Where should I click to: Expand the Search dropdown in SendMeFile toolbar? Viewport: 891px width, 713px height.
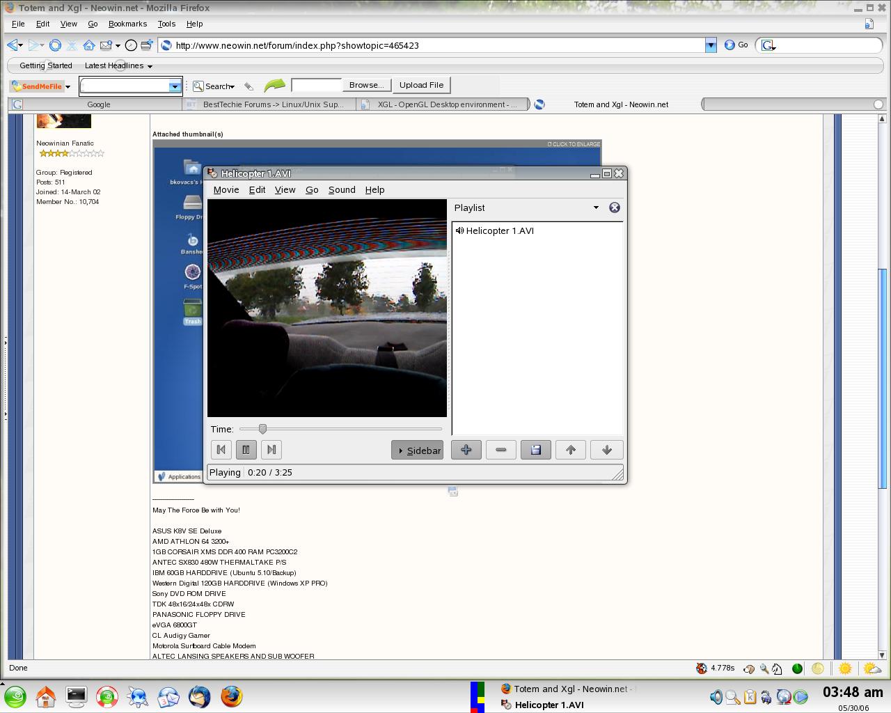pos(232,87)
